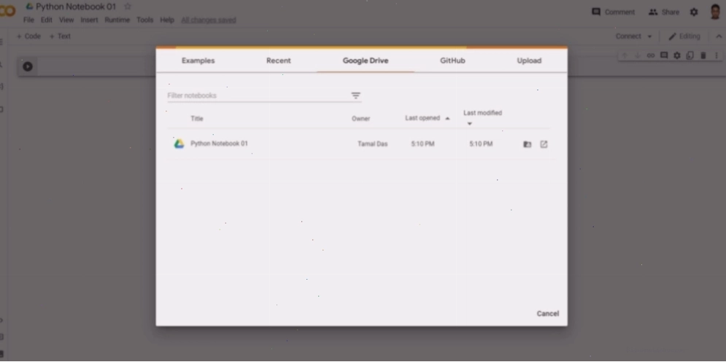This screenshot has height=362, width=726.
Task: Click the Drive folder icon for Python Notebook 01
Action: pyautogui.click(x=527, y=144)
